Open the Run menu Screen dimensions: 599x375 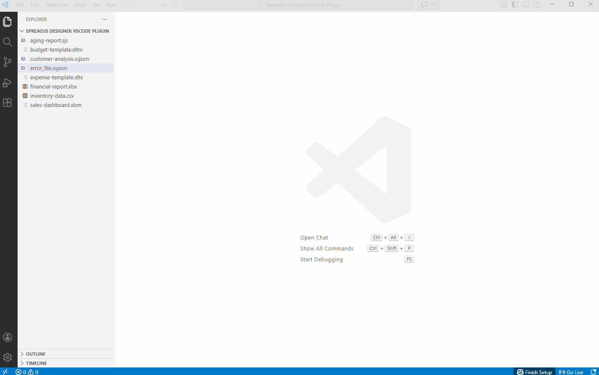coord(111,5)
